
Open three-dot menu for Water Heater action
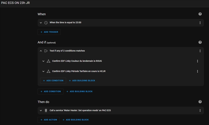[x=200, y=110]
